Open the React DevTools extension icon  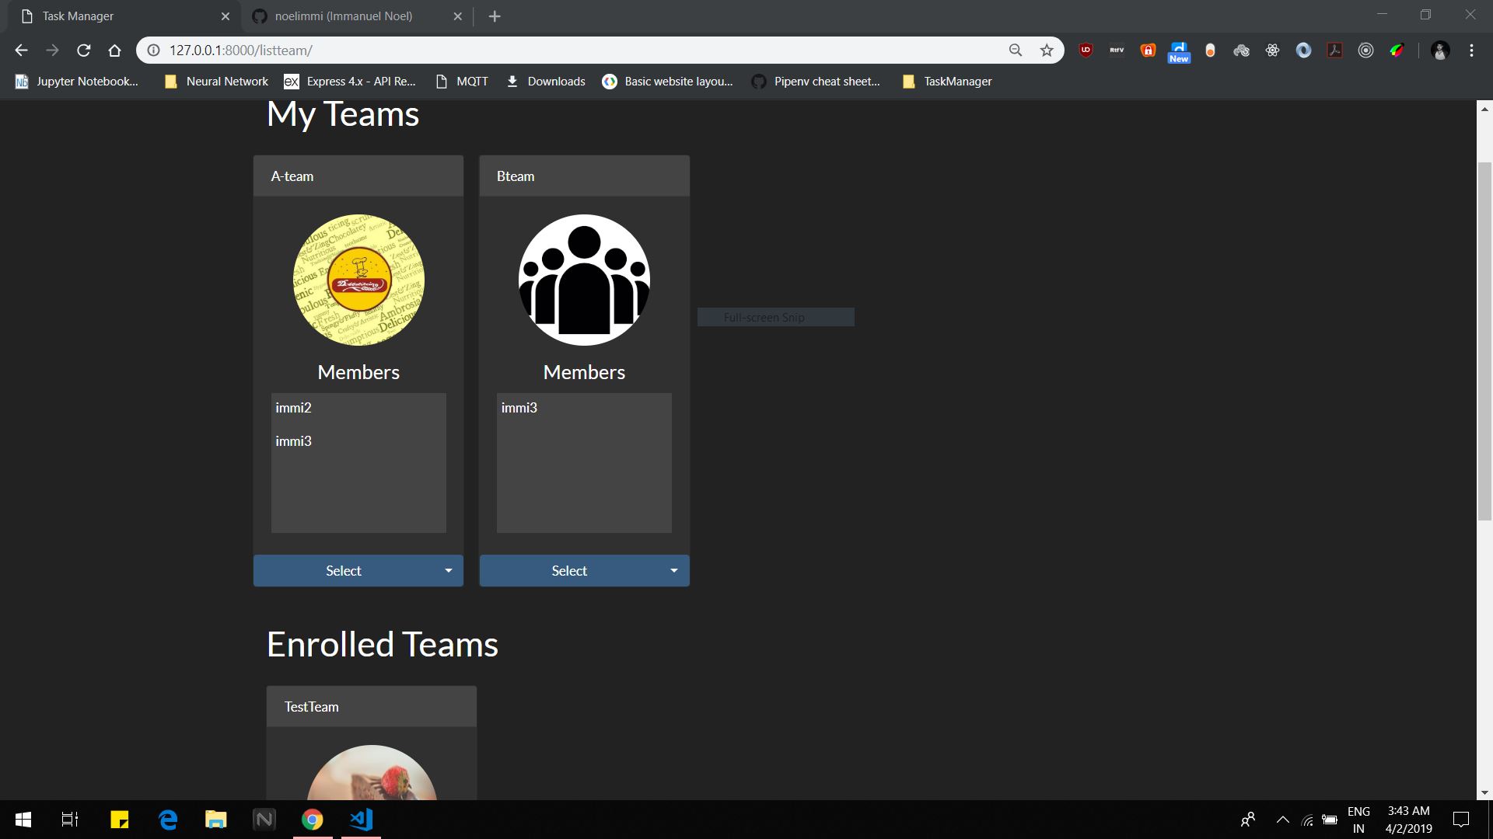1272,50
